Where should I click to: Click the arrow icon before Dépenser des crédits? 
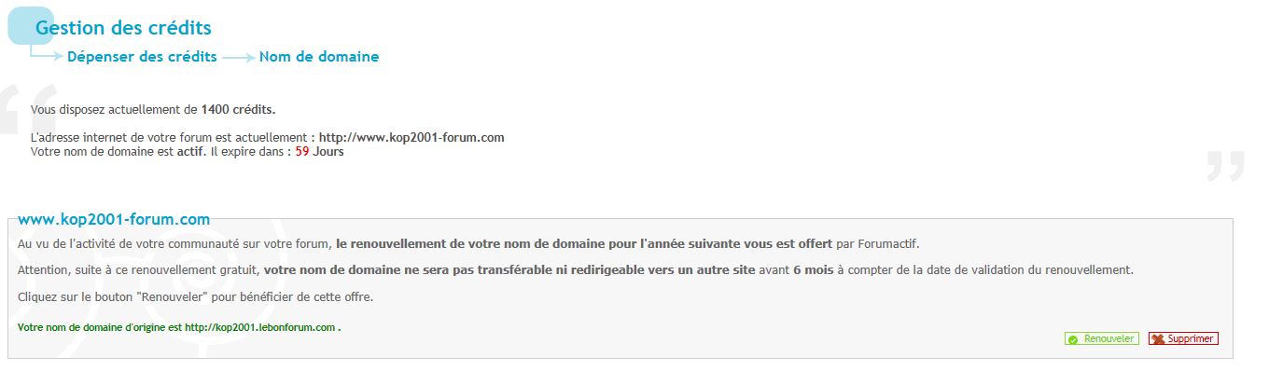tap(47, 56)
